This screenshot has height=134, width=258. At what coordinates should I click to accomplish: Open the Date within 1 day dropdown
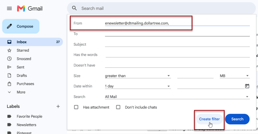(138, 86)
